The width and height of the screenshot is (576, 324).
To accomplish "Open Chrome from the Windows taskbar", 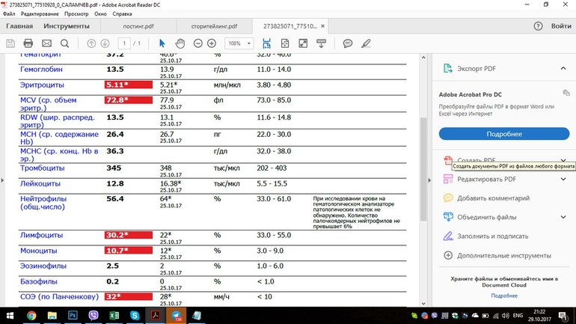I will (x=31, y=317).
